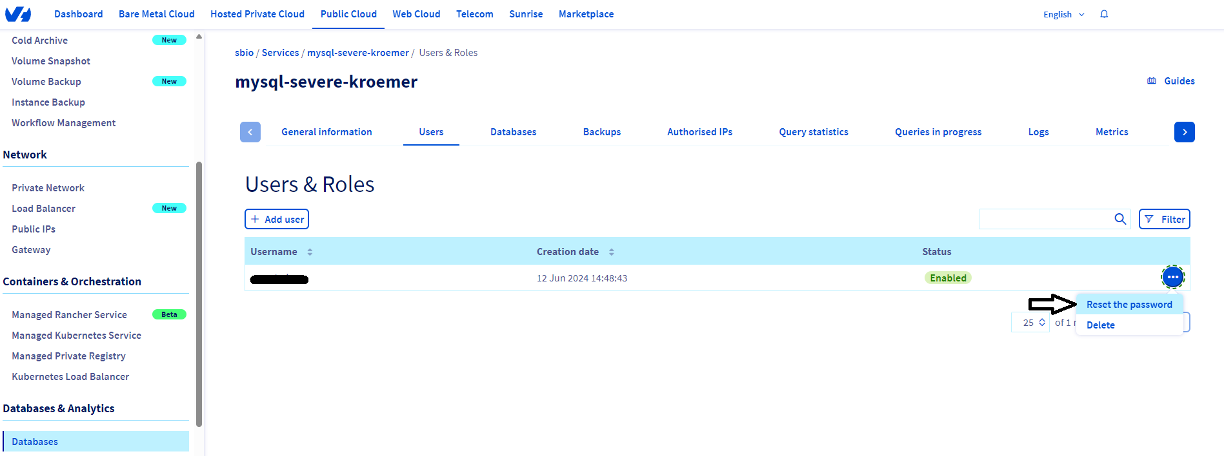Open Bare Metal Cloud menu

pyautogui.click(x=157, y=14)
